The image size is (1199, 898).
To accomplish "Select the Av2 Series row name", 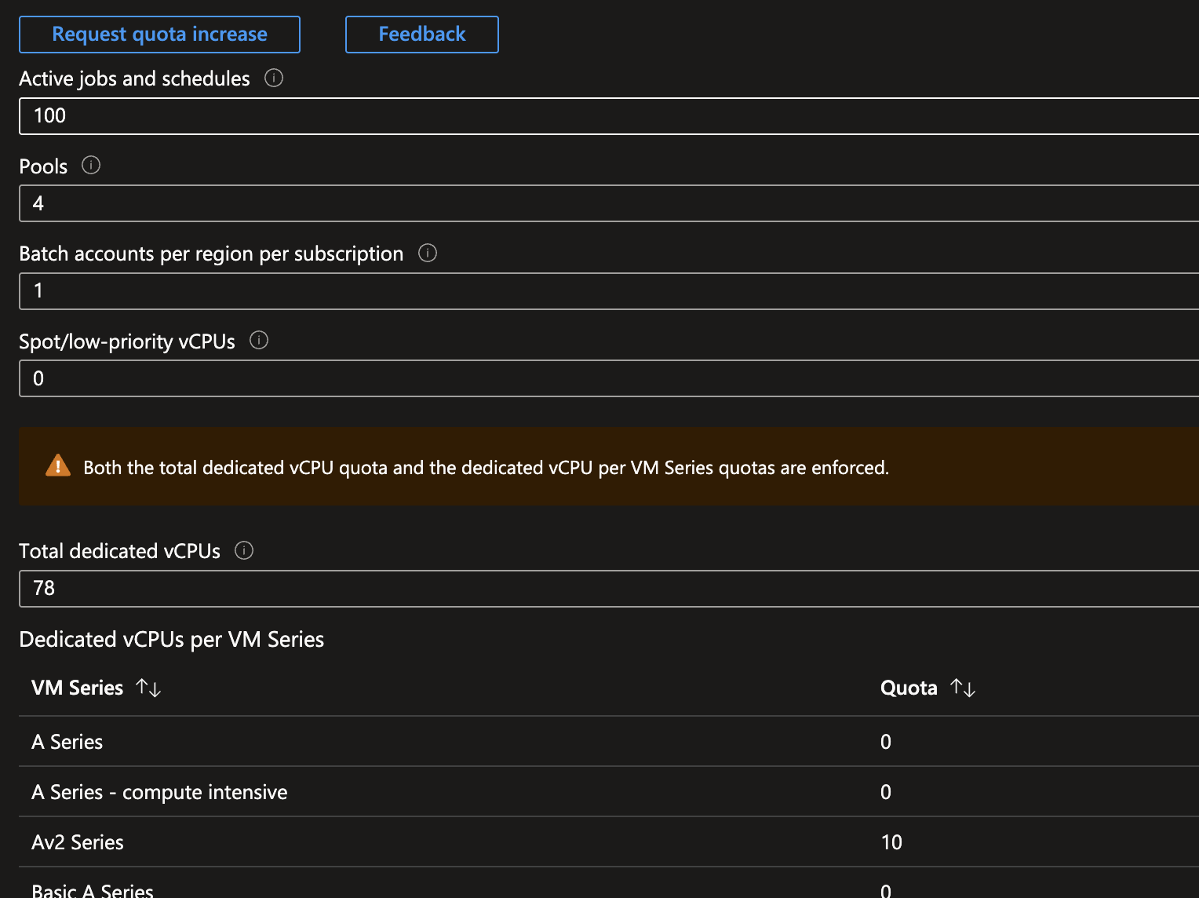I will [78, 842].
